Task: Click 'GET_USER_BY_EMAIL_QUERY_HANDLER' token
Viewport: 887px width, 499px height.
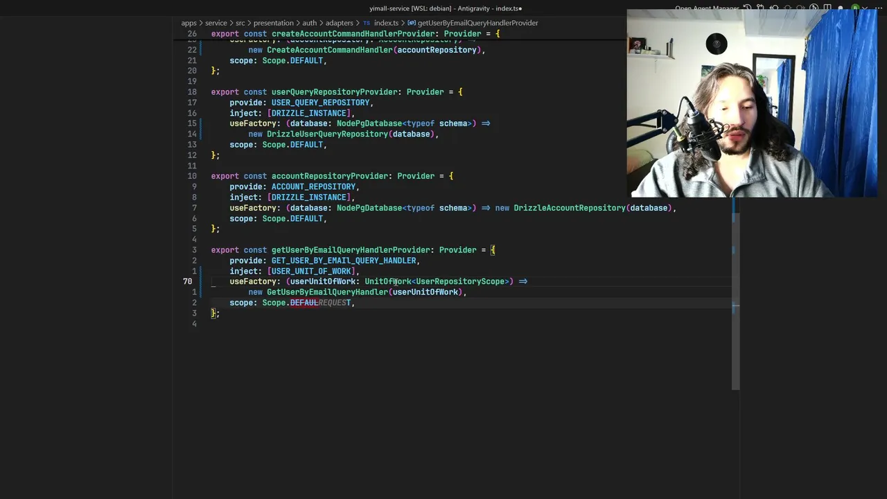Action: point(344,261)
